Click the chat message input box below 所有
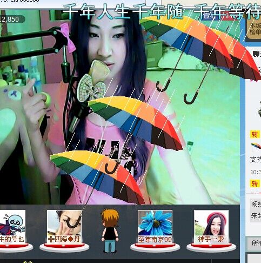 [x=255, y=258]
